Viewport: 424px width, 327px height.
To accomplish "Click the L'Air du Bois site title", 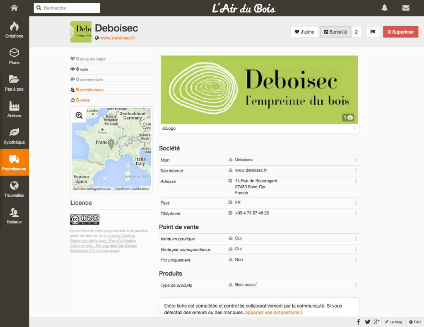I will click(243, 8).
